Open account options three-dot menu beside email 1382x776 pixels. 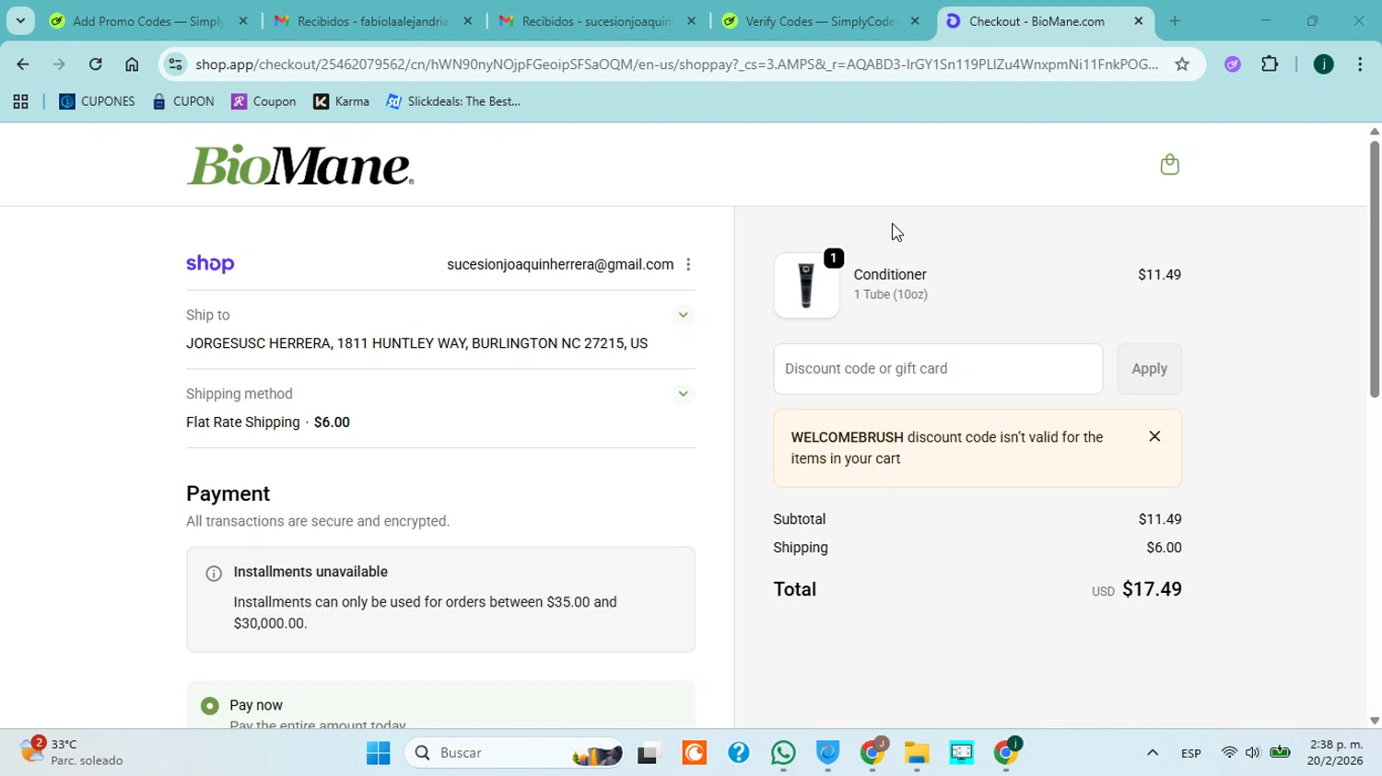(x=688, y=265)
